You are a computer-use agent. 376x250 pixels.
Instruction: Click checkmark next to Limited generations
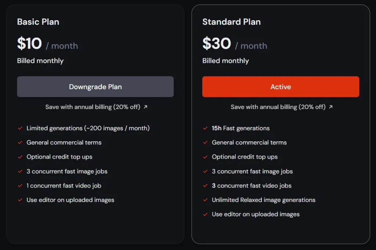point(20,128)
